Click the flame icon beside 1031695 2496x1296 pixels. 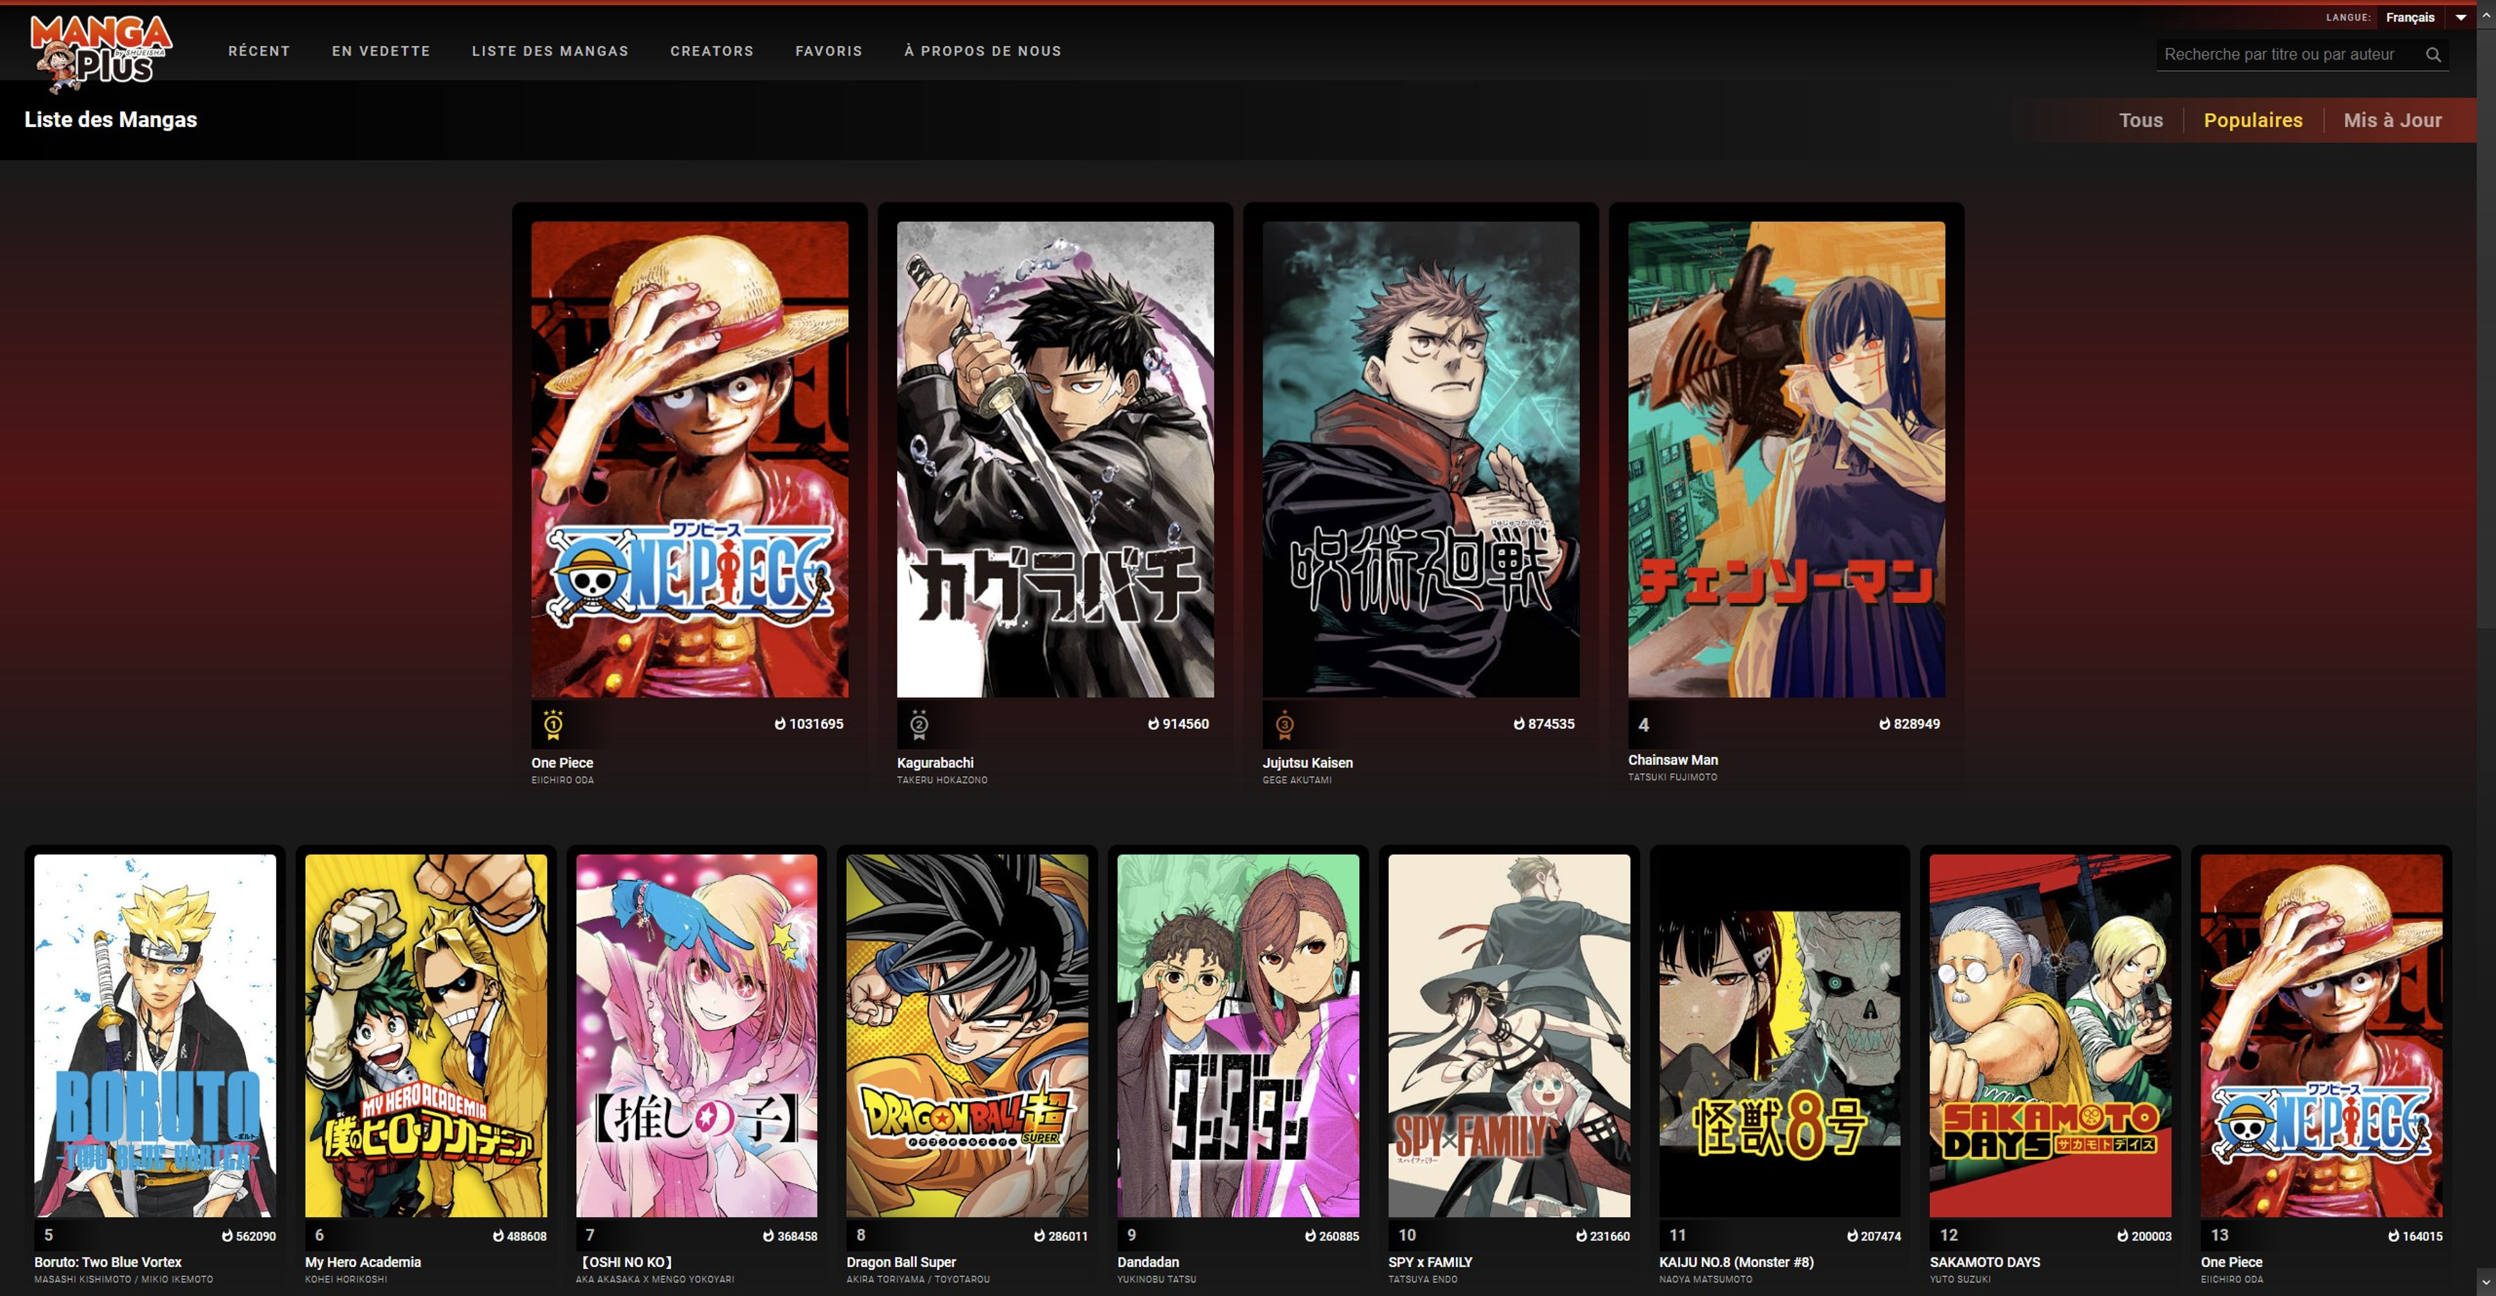point(780,724)
